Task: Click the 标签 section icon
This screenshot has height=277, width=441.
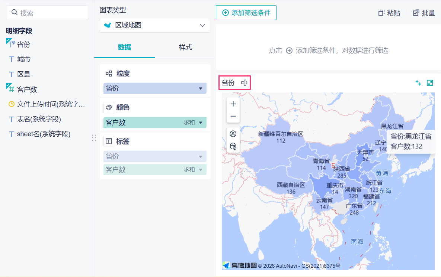Action: [x=109, y=141]
